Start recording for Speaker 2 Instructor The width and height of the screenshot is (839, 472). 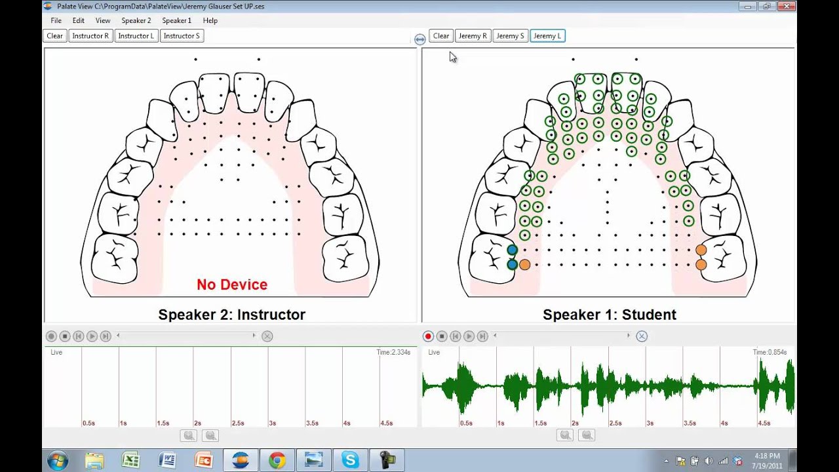pos(51,336)
